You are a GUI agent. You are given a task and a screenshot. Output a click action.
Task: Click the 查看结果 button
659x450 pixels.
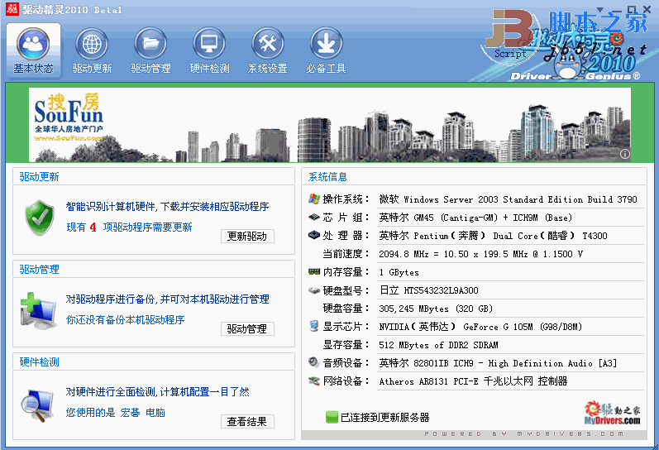click(x=247, y=421)
